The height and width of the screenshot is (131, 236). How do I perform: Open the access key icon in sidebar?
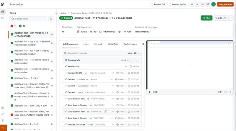click(x=3, y=114)
